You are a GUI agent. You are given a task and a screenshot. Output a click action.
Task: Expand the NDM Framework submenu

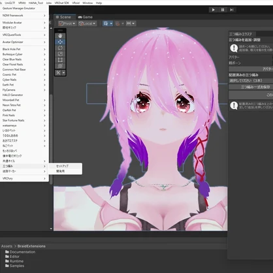pos(24,16)
